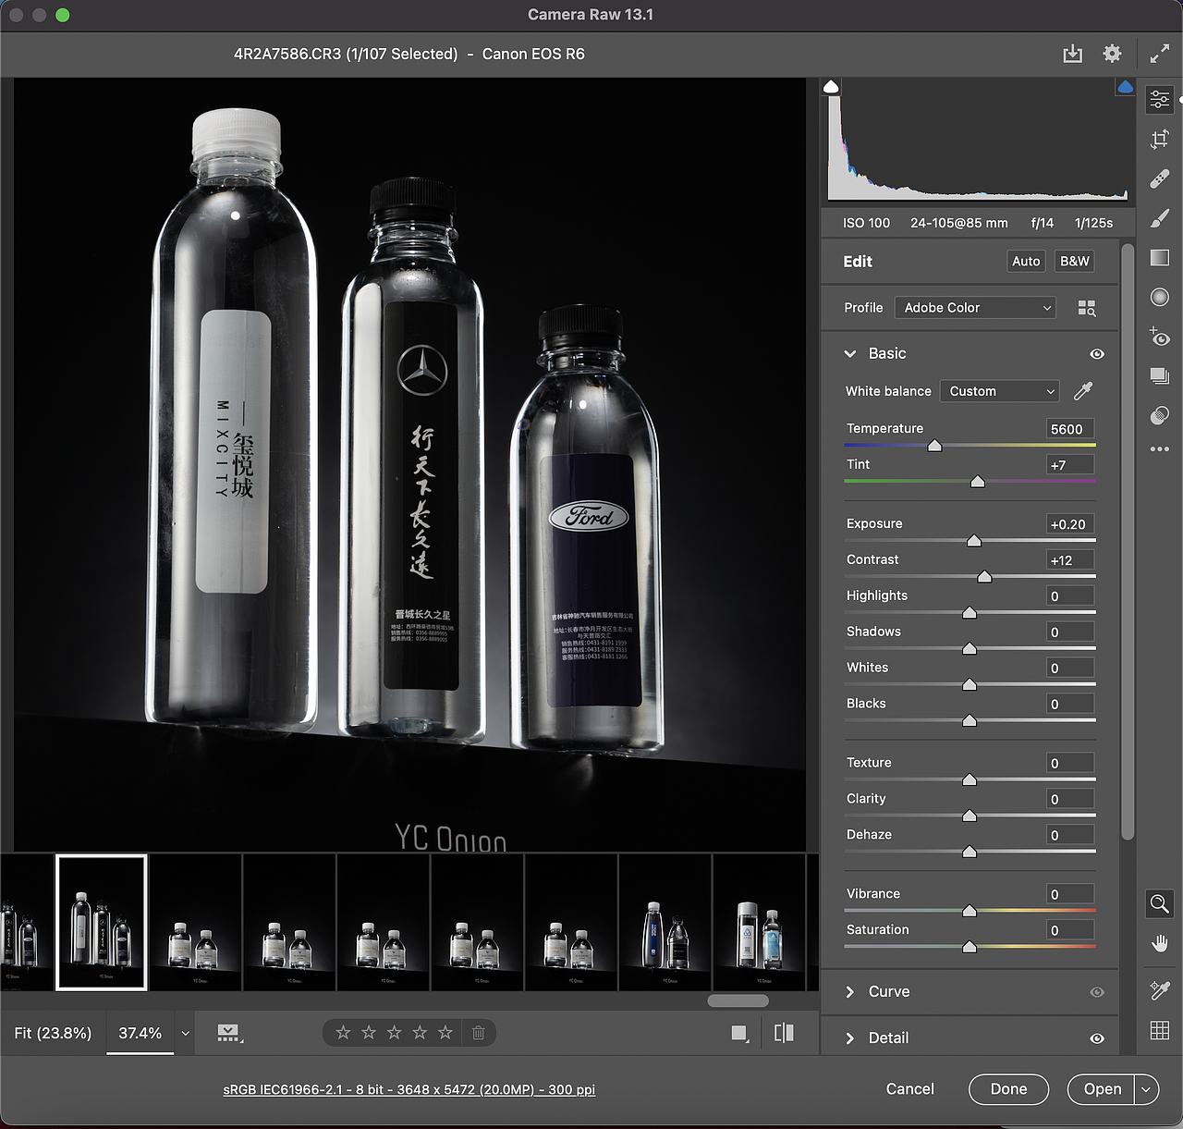The height and width of the screenshot is (1129, 1183).
Task: Click the Edit panel vertical scrollbar
Action: 1128,541
